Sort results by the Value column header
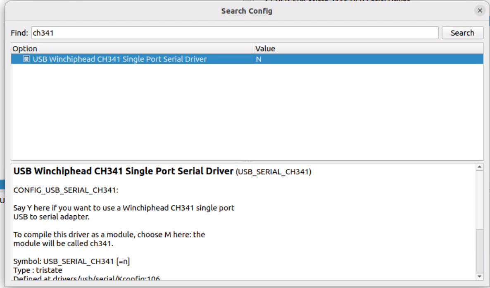The height and width of the screenshot is (288, 490). (x=368, y=48)
